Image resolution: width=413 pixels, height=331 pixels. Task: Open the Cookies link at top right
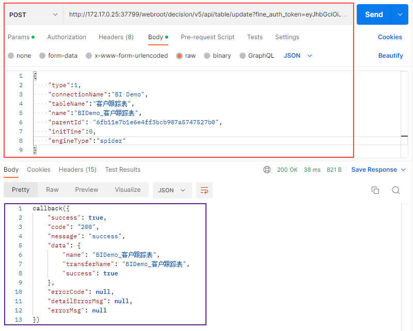pos(390,37)
